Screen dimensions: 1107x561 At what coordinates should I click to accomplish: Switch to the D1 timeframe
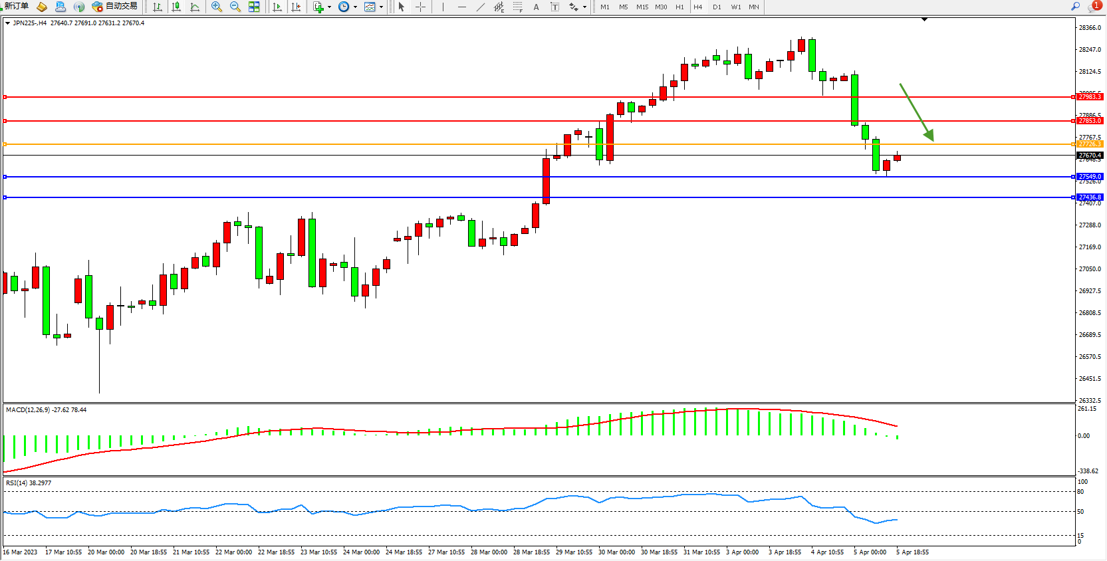(x=717, y=7)
